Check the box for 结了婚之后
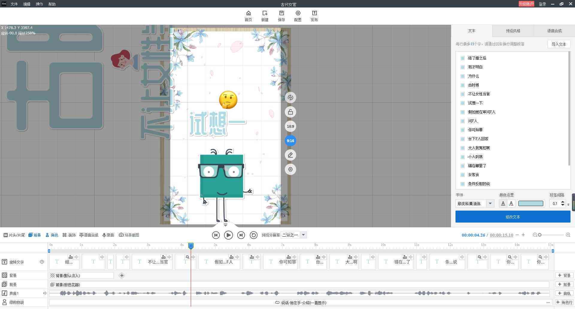The image size is (575, 309). tap(463, 58)
